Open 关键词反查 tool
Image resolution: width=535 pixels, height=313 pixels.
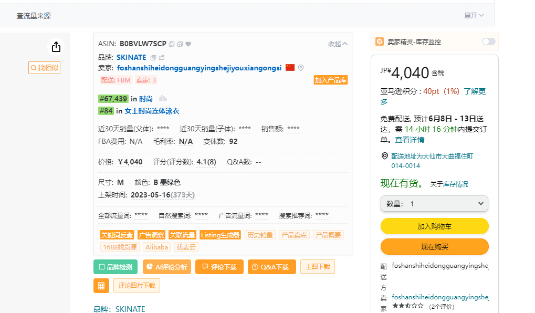click(x=117, y=235)
